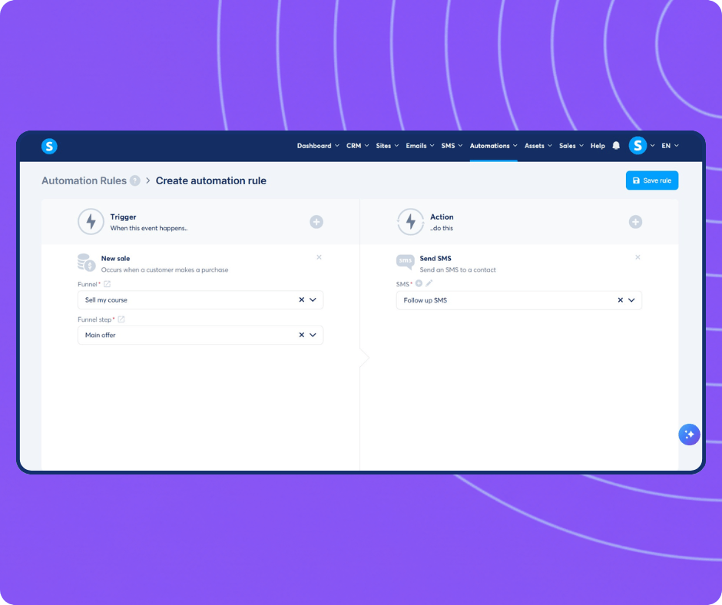Open the Sites menu
Screen dimensions: 722x605
[387, 146]
